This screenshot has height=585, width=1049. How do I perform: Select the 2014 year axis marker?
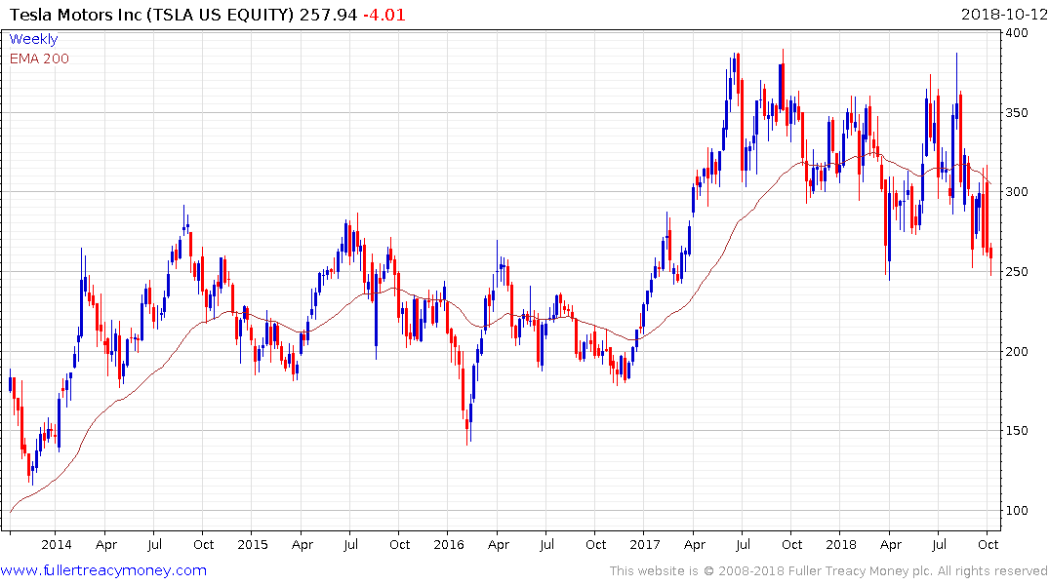point(57,544)
